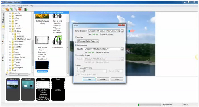This screenshot has width=199, height=107.
Task: Click the red Burn disc toolbar icon
Action: coord(20,9)
